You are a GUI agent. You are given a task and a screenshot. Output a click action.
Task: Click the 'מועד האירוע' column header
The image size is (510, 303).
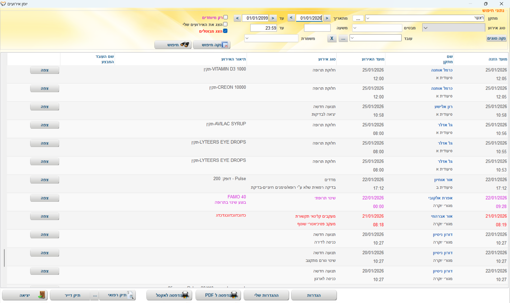[x=373, y=59]
